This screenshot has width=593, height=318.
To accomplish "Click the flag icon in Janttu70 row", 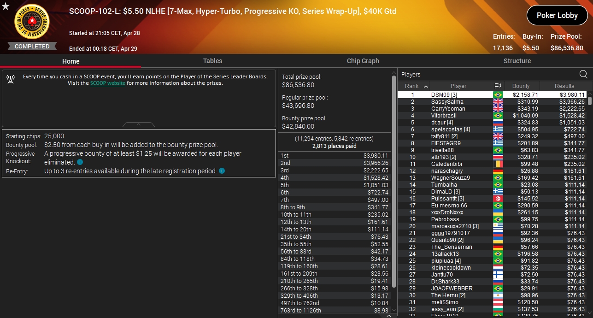I will point(498,275).
